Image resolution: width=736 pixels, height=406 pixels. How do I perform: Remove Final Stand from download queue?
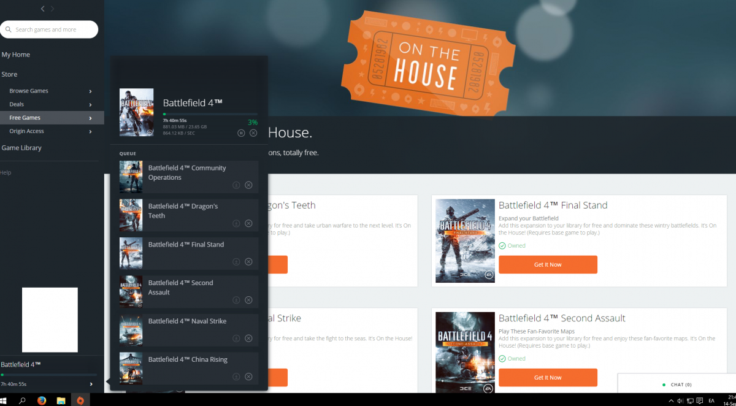pos(248,262)
